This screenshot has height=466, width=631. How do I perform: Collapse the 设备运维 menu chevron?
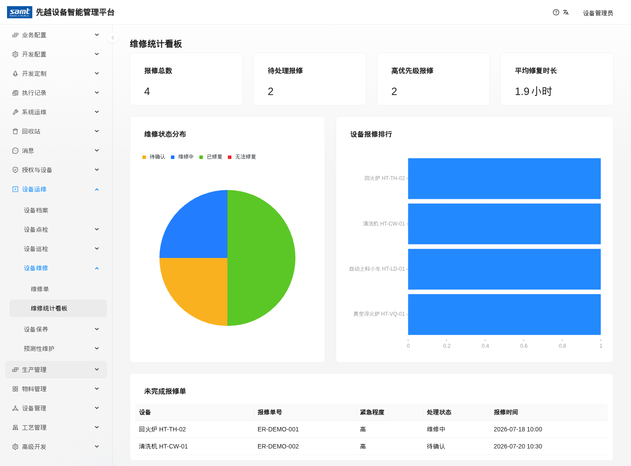click(97, 189)
